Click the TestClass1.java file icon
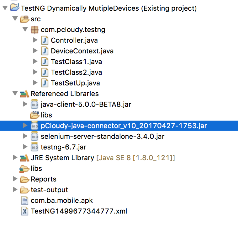Viewport: 239px width, 228px height. [x=45, y=62]
